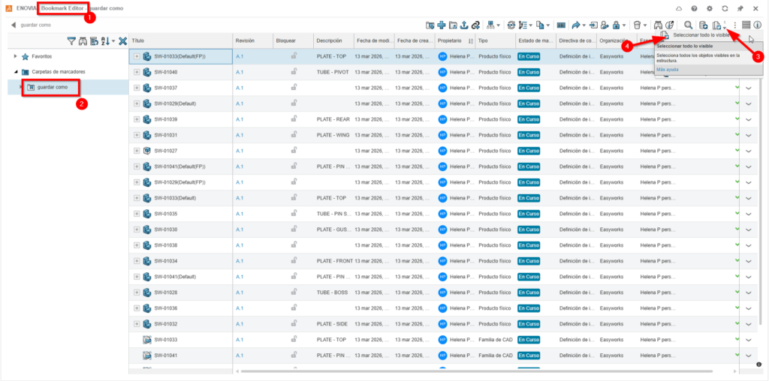
Task: Click the blue plus add icon in toolbar
Action: pyautogui.click(x=442, y=25)
